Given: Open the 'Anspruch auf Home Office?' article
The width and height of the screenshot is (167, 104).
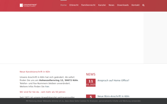Looking at the screenshot, I should [x=113, y=80].
